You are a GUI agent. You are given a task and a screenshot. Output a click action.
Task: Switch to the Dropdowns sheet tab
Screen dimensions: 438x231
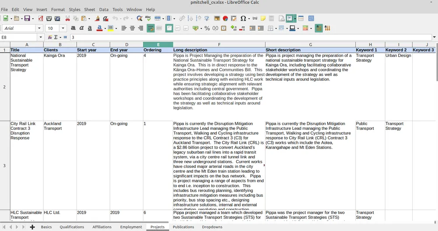pyautogui.click(x=212, y=227)
